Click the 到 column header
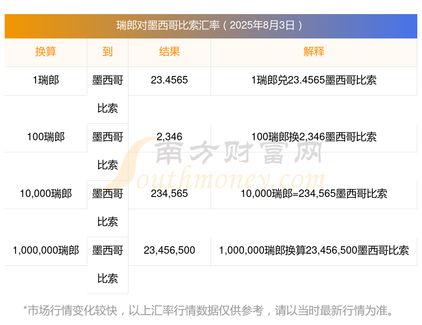 click(107, 52)
